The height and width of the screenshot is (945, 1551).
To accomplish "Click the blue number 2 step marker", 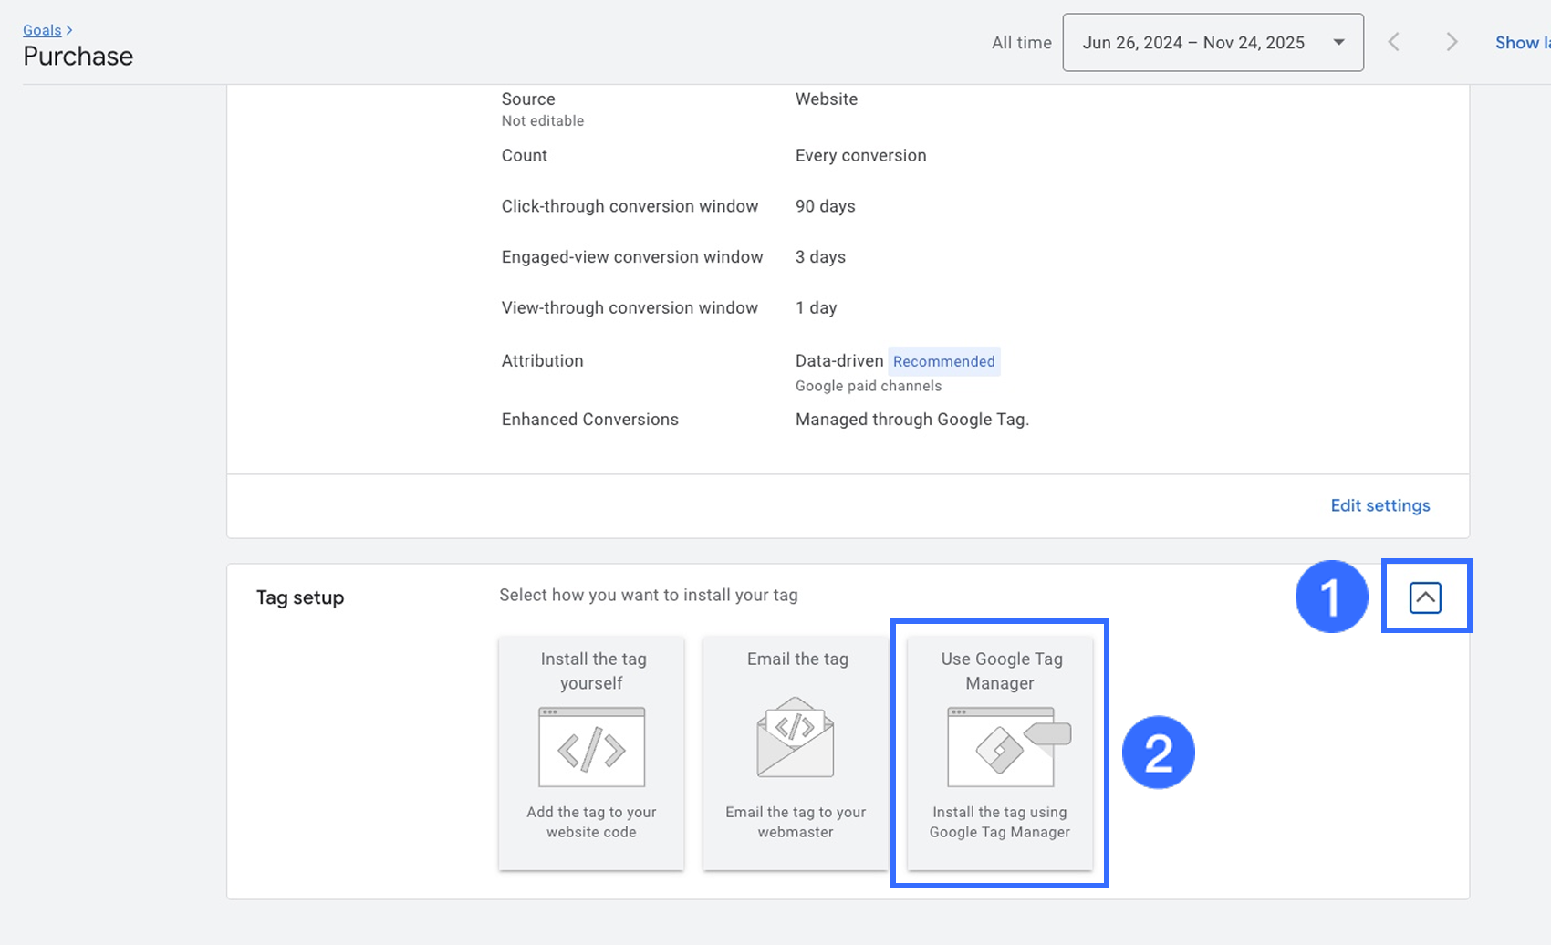I will (x=1158, y=753).
